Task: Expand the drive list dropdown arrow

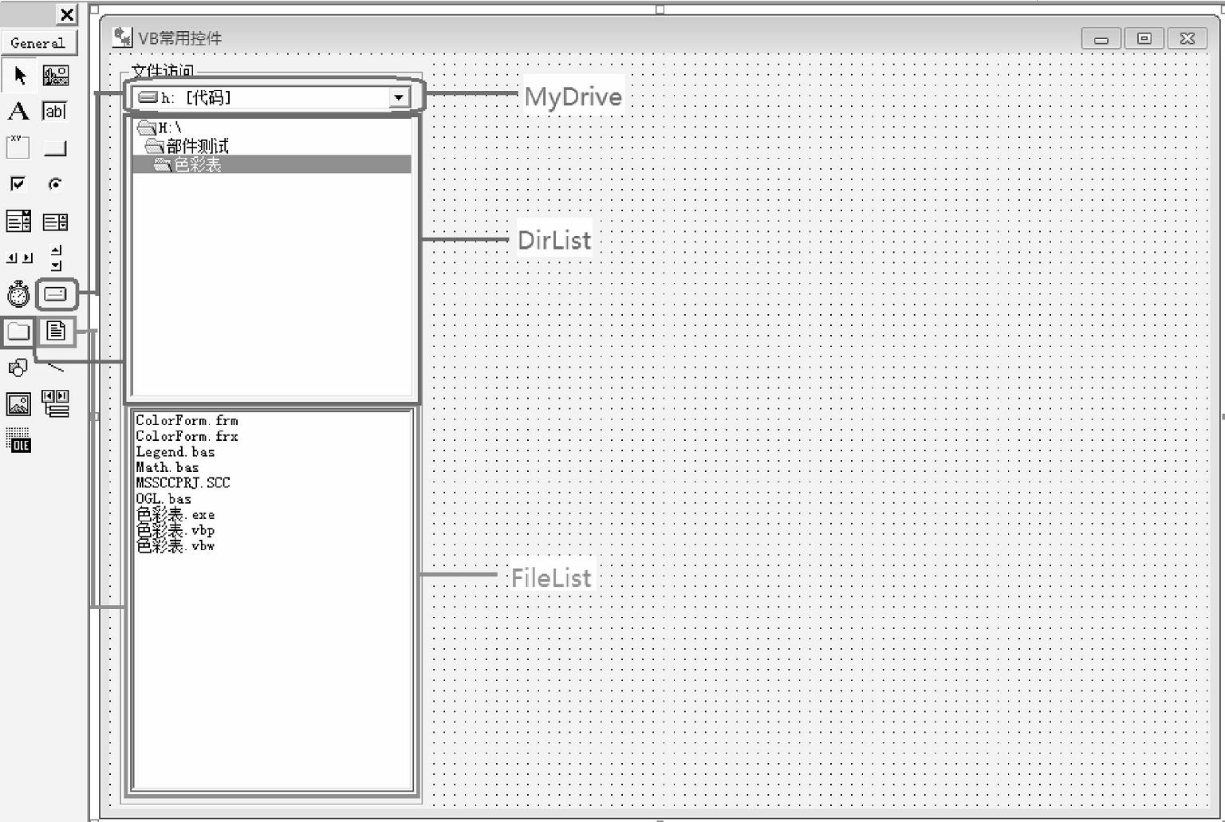Action: (399, 97)
